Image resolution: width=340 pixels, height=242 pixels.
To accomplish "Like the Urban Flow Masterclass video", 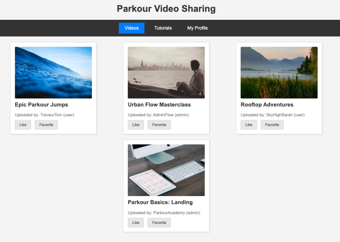I will 136,125.
